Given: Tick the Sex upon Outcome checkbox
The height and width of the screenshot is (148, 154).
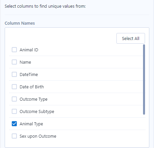Looking at the screenshot, I should (14, 136).
